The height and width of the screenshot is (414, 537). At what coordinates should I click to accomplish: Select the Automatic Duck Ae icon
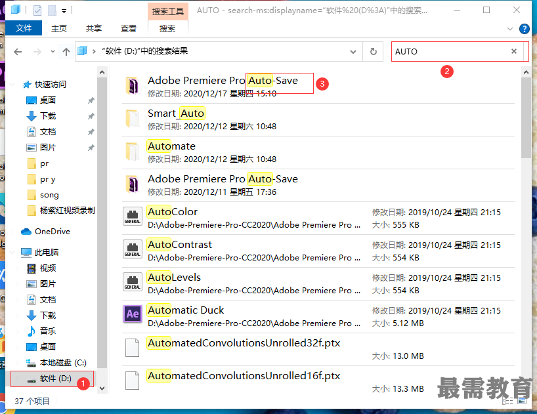(133, 314)
